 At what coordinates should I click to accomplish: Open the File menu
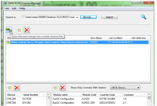pyautogui.click(x=7, y=8)
